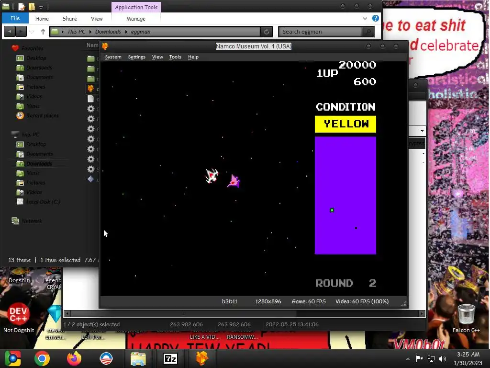
Task: Click 'Downloads' in the address breadcrumb
Action: point(108,32)
